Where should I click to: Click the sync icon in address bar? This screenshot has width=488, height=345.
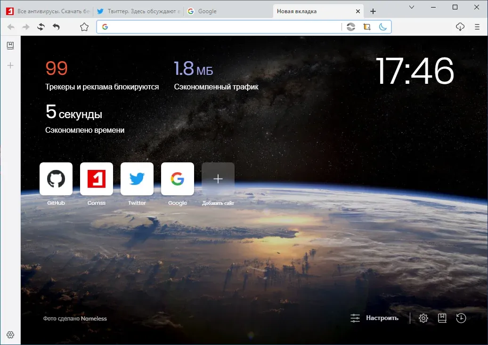coord(351,27)
